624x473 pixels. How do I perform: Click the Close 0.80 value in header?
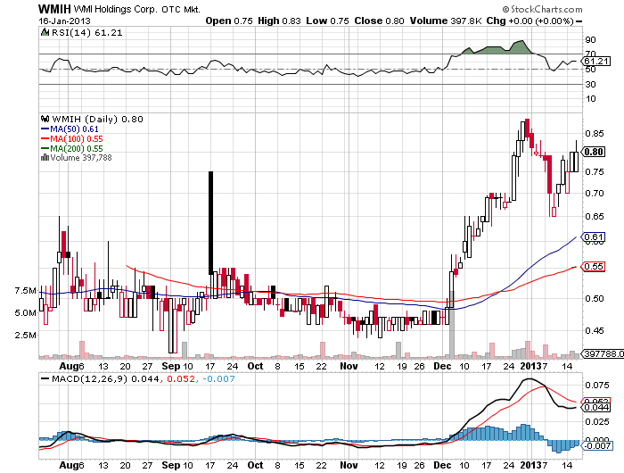379,21
